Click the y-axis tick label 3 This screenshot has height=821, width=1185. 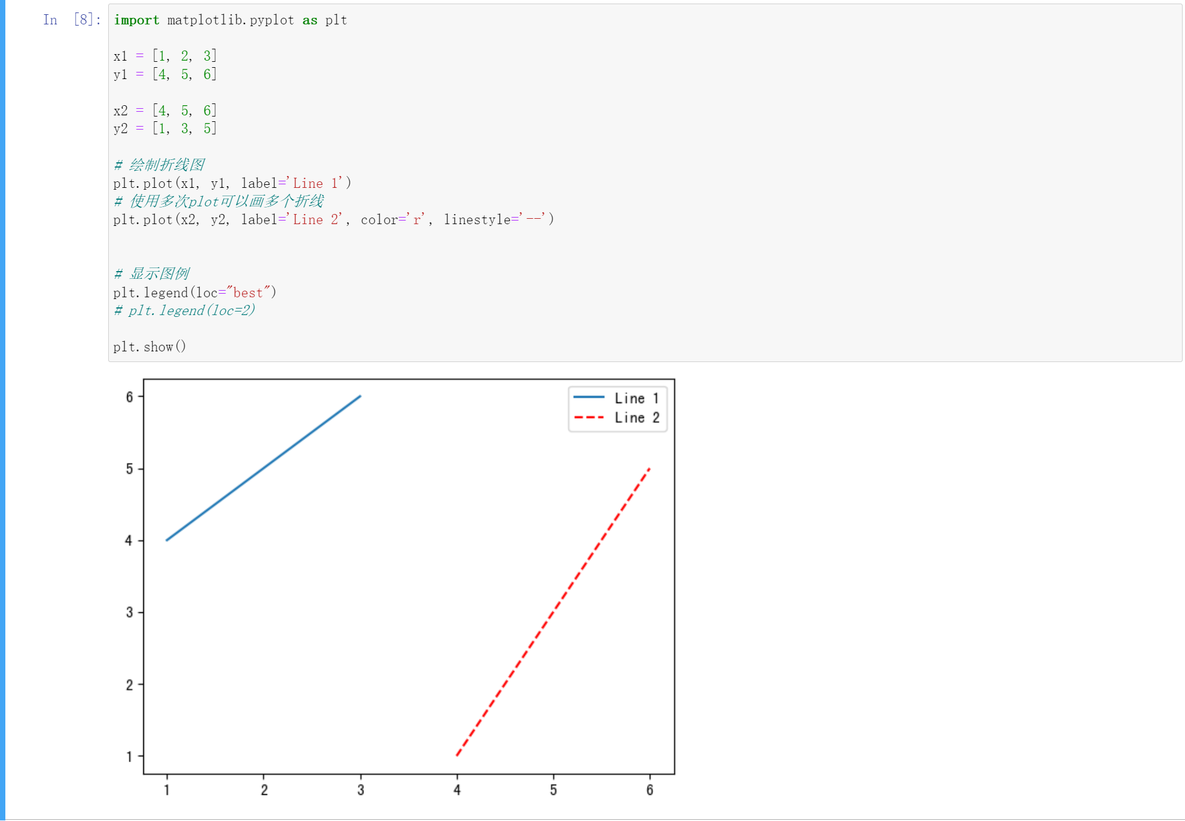tap(129, 612)
